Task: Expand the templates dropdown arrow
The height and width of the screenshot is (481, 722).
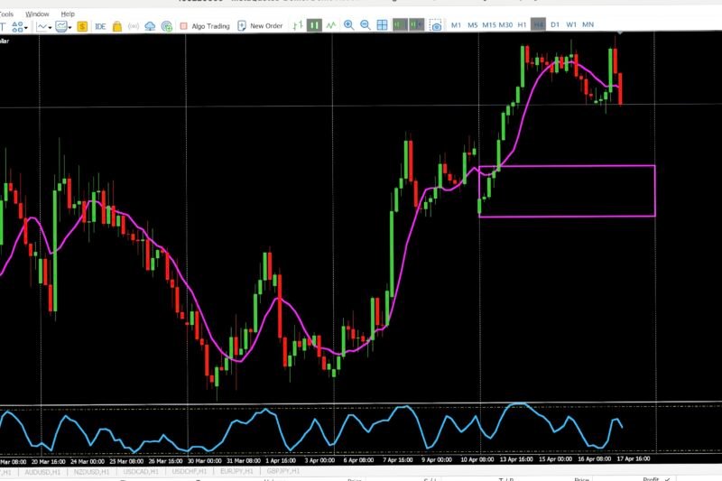Action: pos(70,28)
